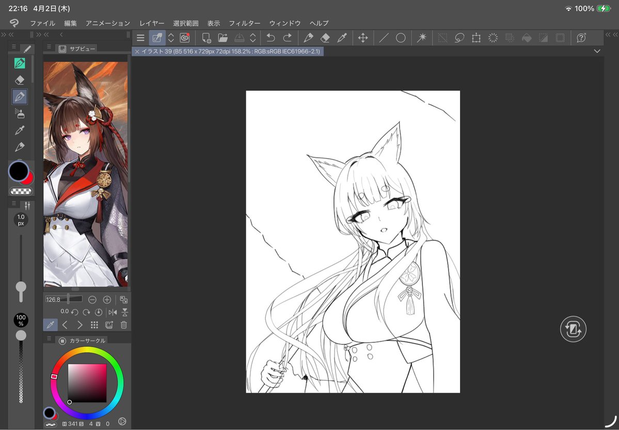The image size is (619, 430).
Task: Open the レイヤー menu
Action: pyautogui.click(x=152, y=23)
